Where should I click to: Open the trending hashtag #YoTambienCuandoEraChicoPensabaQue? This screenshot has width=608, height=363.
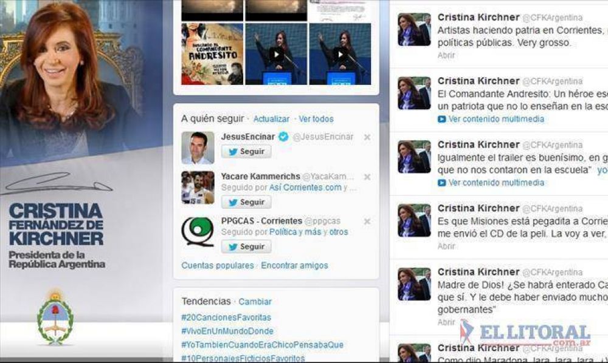pyautogui.click(x=263, y=345)
